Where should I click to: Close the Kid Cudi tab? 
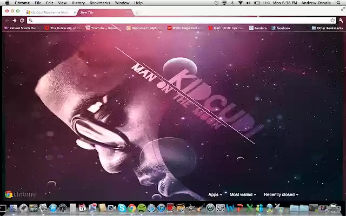tap(75, 12)
